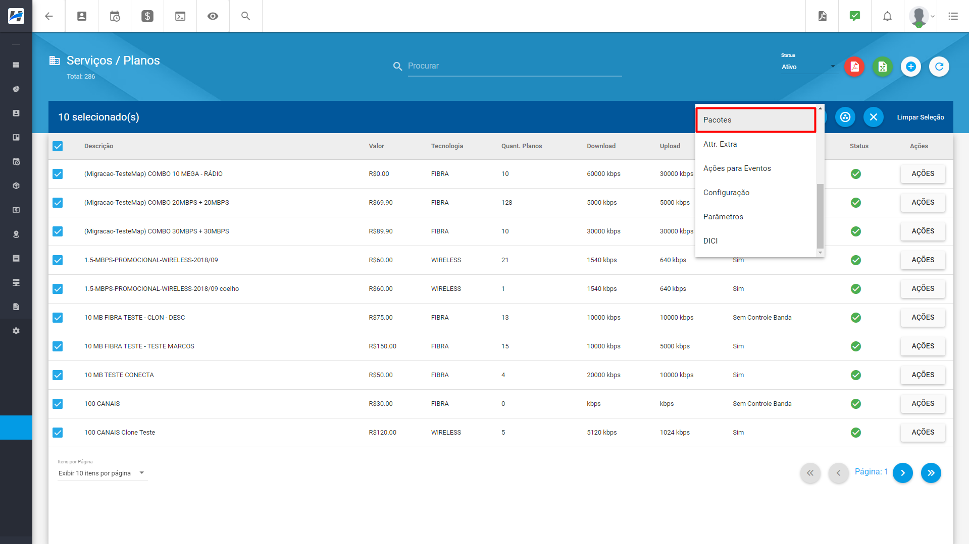Open the location pin icon in sidebar
Image resolution: width=969 pixels, height=544 pixels.
pyautogui.click(x=16, y=234)
